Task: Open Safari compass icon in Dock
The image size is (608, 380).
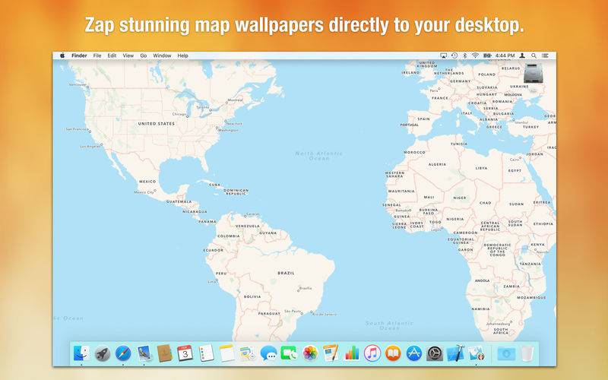Action: click(123, 353)
